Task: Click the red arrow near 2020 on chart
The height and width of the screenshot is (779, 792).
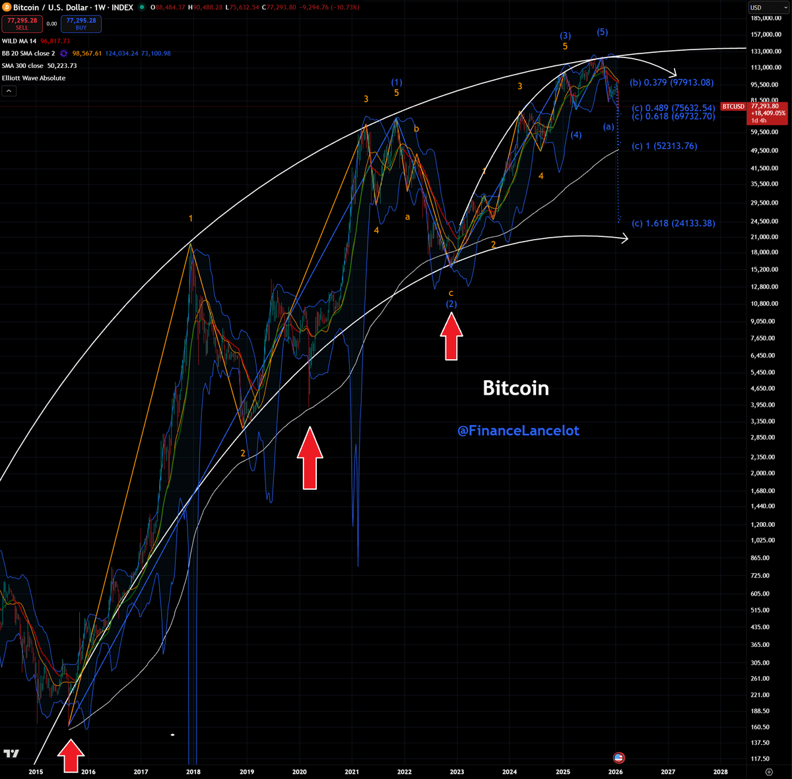Action: tap(310, 457)
